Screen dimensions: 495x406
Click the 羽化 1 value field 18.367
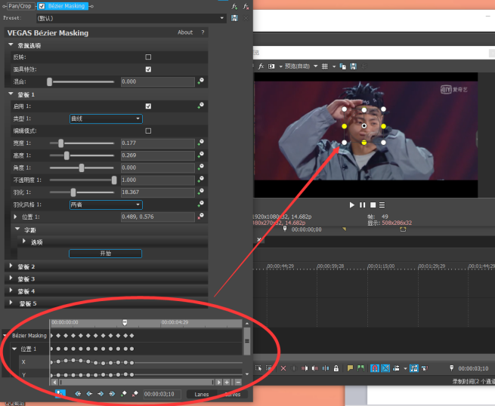158,192
